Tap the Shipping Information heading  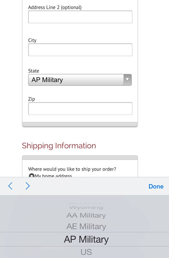pyautogui.click(x=59, y=146)
